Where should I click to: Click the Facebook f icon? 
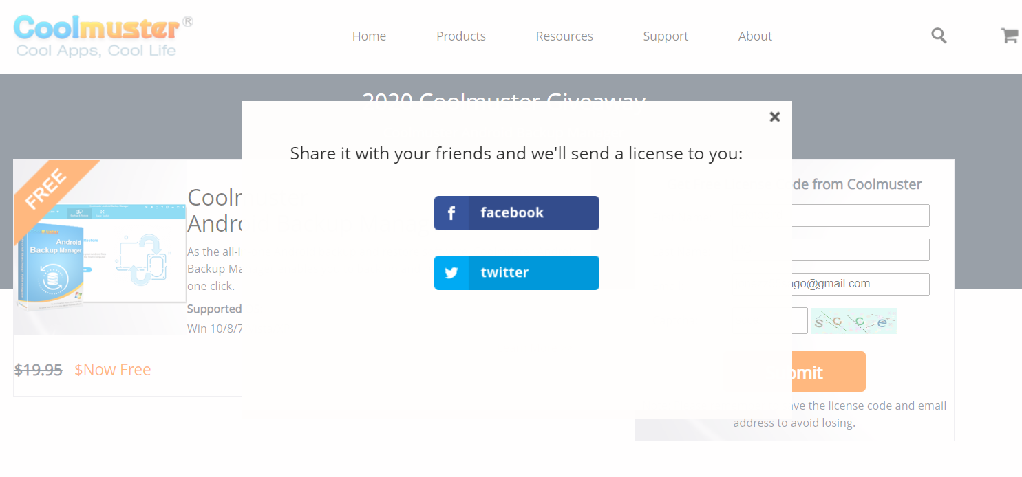point(451,213)
